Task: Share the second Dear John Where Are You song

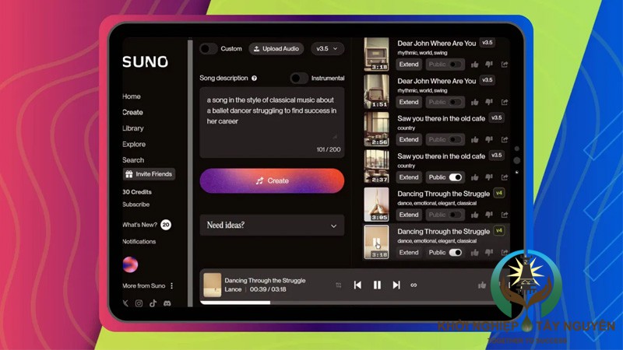Action: pyautogui.click(x=505, y=102)
